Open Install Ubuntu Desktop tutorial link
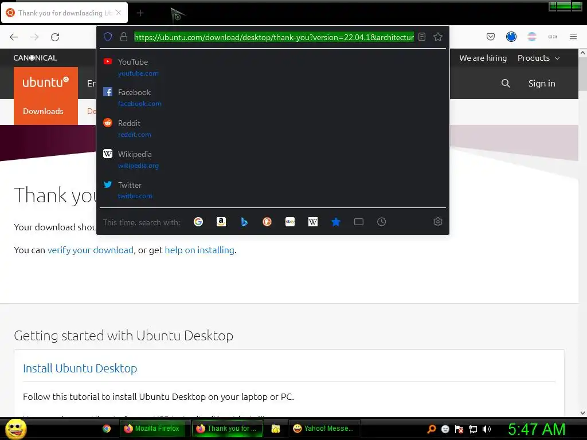The height and width of the screenshot is (440, 587). 80,368
